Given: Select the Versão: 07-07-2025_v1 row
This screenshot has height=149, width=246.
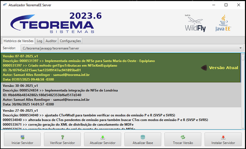Looking at the screenshot, I should click(121, 68).
